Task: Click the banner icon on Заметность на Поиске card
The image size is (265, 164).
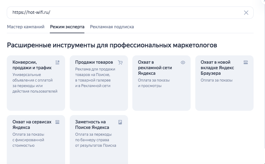Action: (120, 122)
